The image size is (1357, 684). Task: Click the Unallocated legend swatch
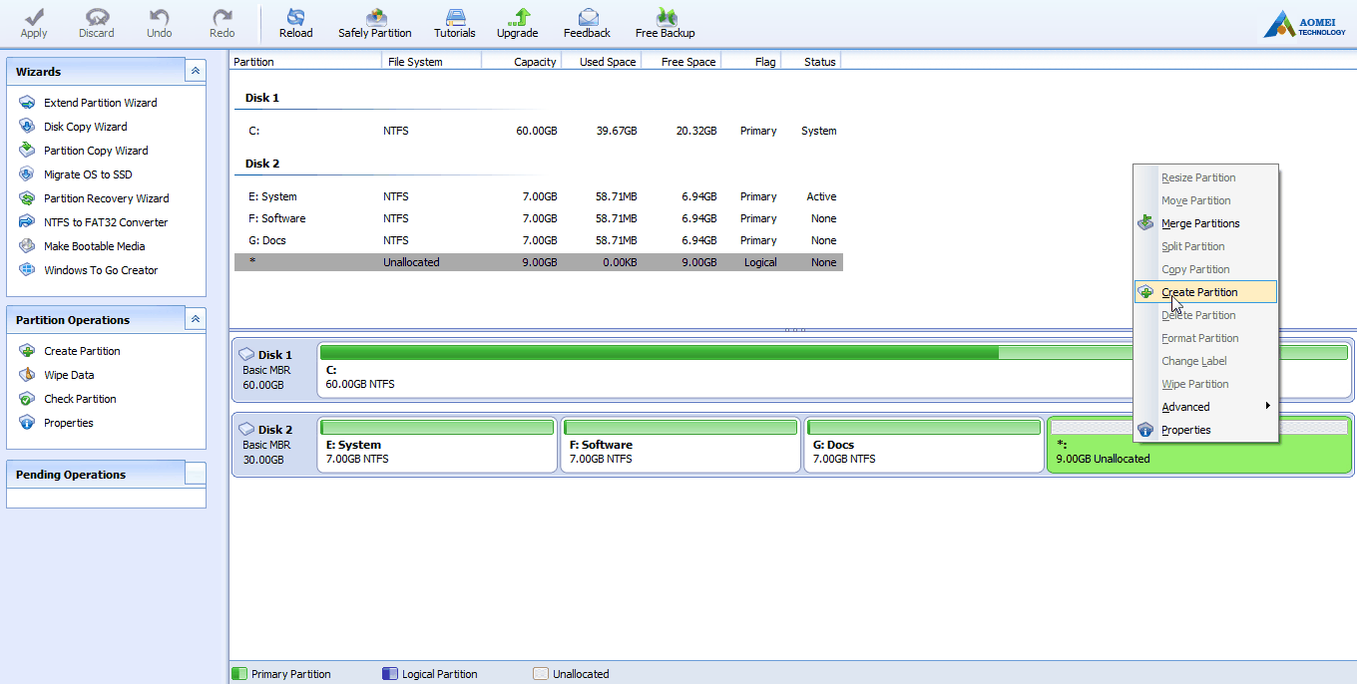[541, 674]
